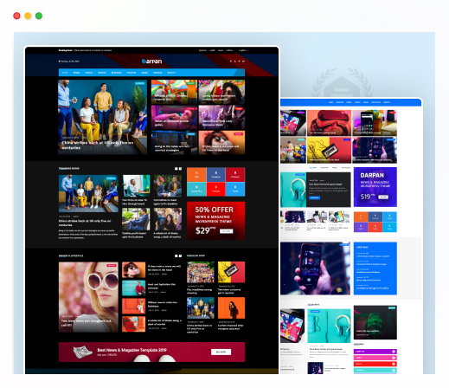Open the bubble gum girl hero thumbnail
Screen dimensions: 449x388
[221, 142]
